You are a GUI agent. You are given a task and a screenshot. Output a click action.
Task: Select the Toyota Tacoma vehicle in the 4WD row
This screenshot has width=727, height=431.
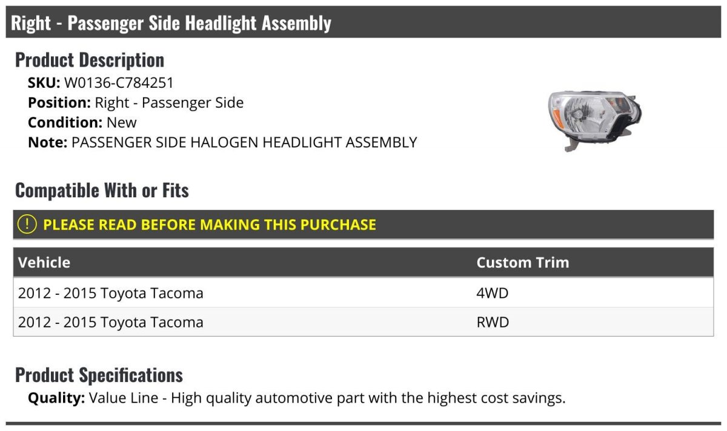point(111,293)
